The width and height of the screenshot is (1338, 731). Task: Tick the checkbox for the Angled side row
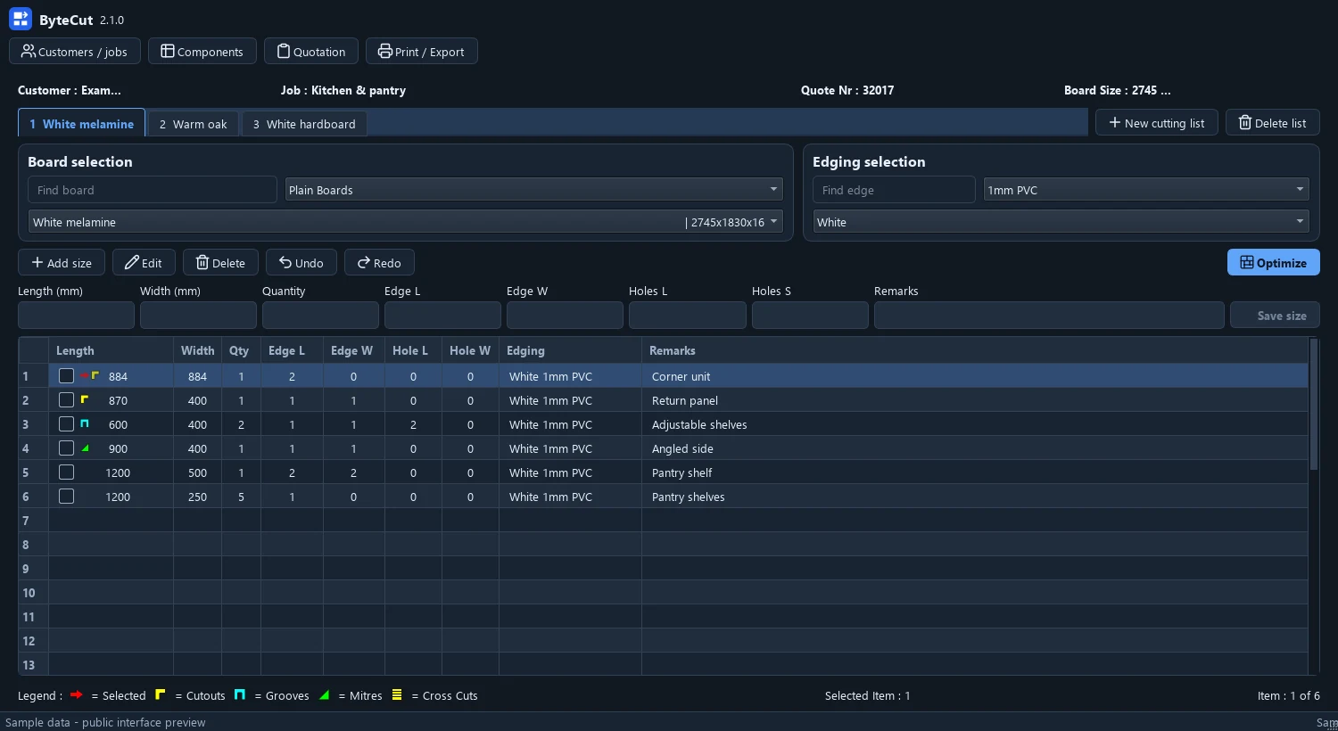tap(66, 448)
